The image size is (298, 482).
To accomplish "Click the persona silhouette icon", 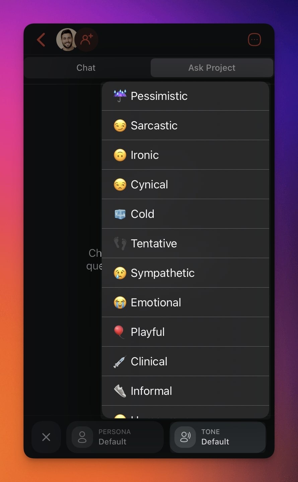I will pyautogui.click(x=82, y=437).
